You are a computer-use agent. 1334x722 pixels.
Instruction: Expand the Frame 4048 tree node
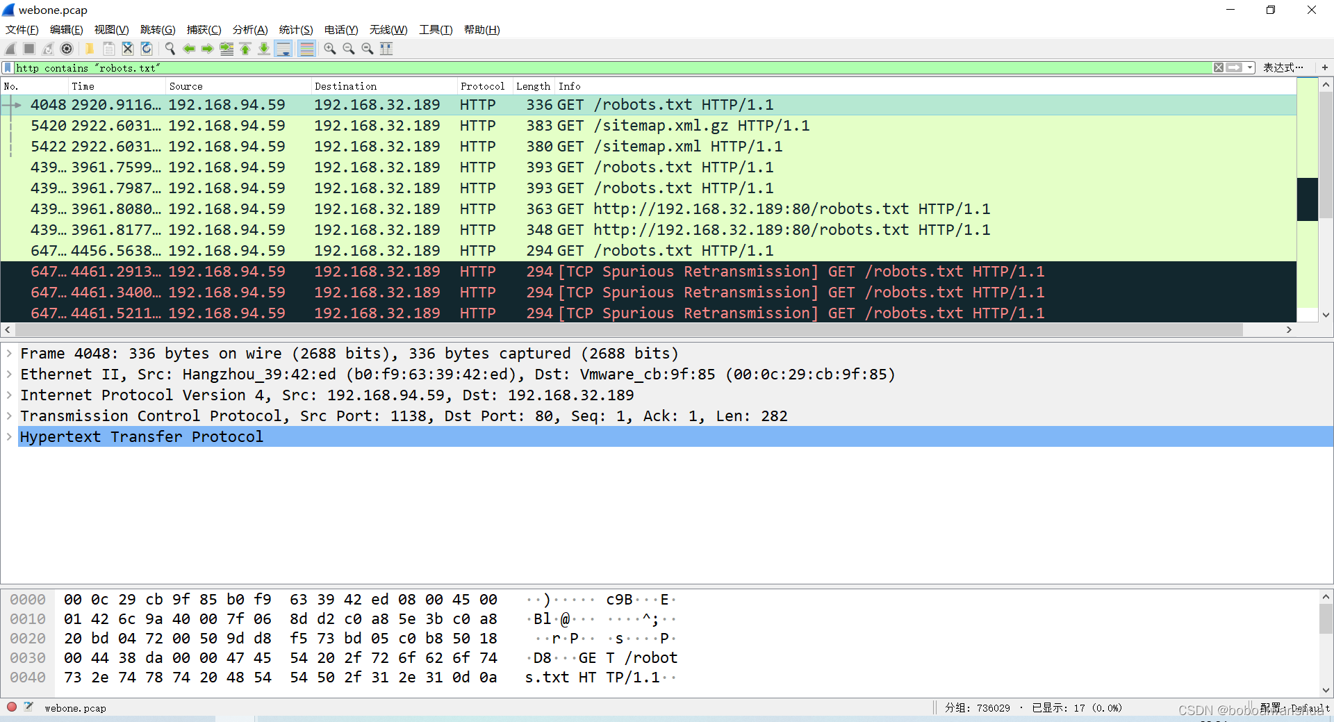(9, 354)
